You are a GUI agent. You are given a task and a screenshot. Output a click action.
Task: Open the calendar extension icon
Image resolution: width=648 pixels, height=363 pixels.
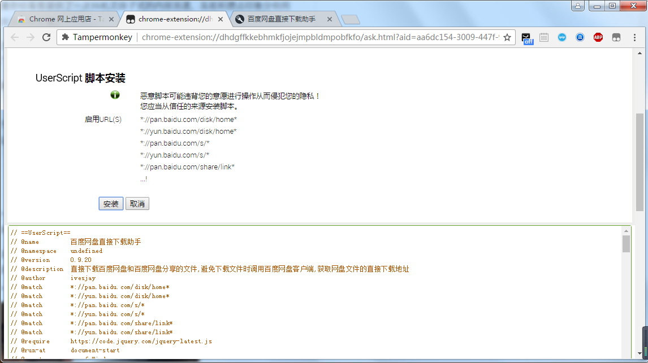(544, 37)
